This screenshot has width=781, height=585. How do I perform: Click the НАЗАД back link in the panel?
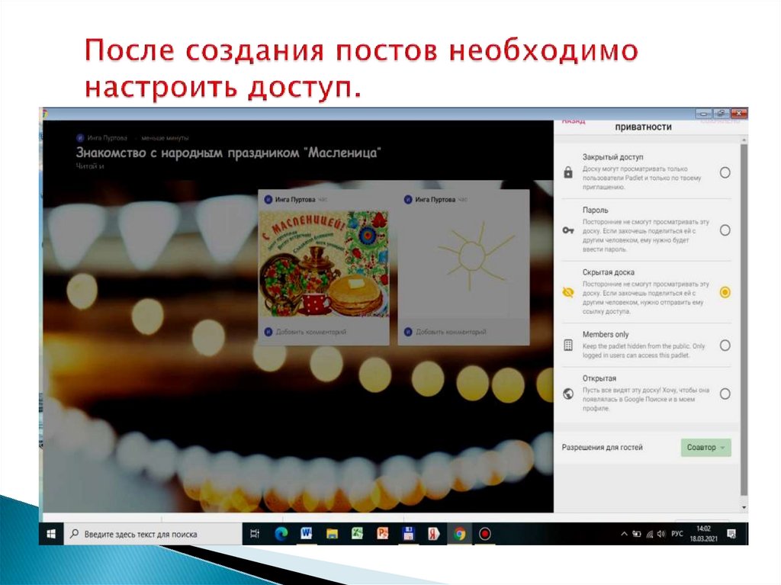(x=574, y=121)
